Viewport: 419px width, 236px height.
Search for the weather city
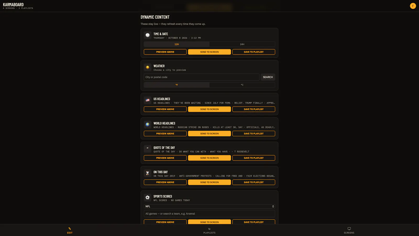(x=268, y=77)
